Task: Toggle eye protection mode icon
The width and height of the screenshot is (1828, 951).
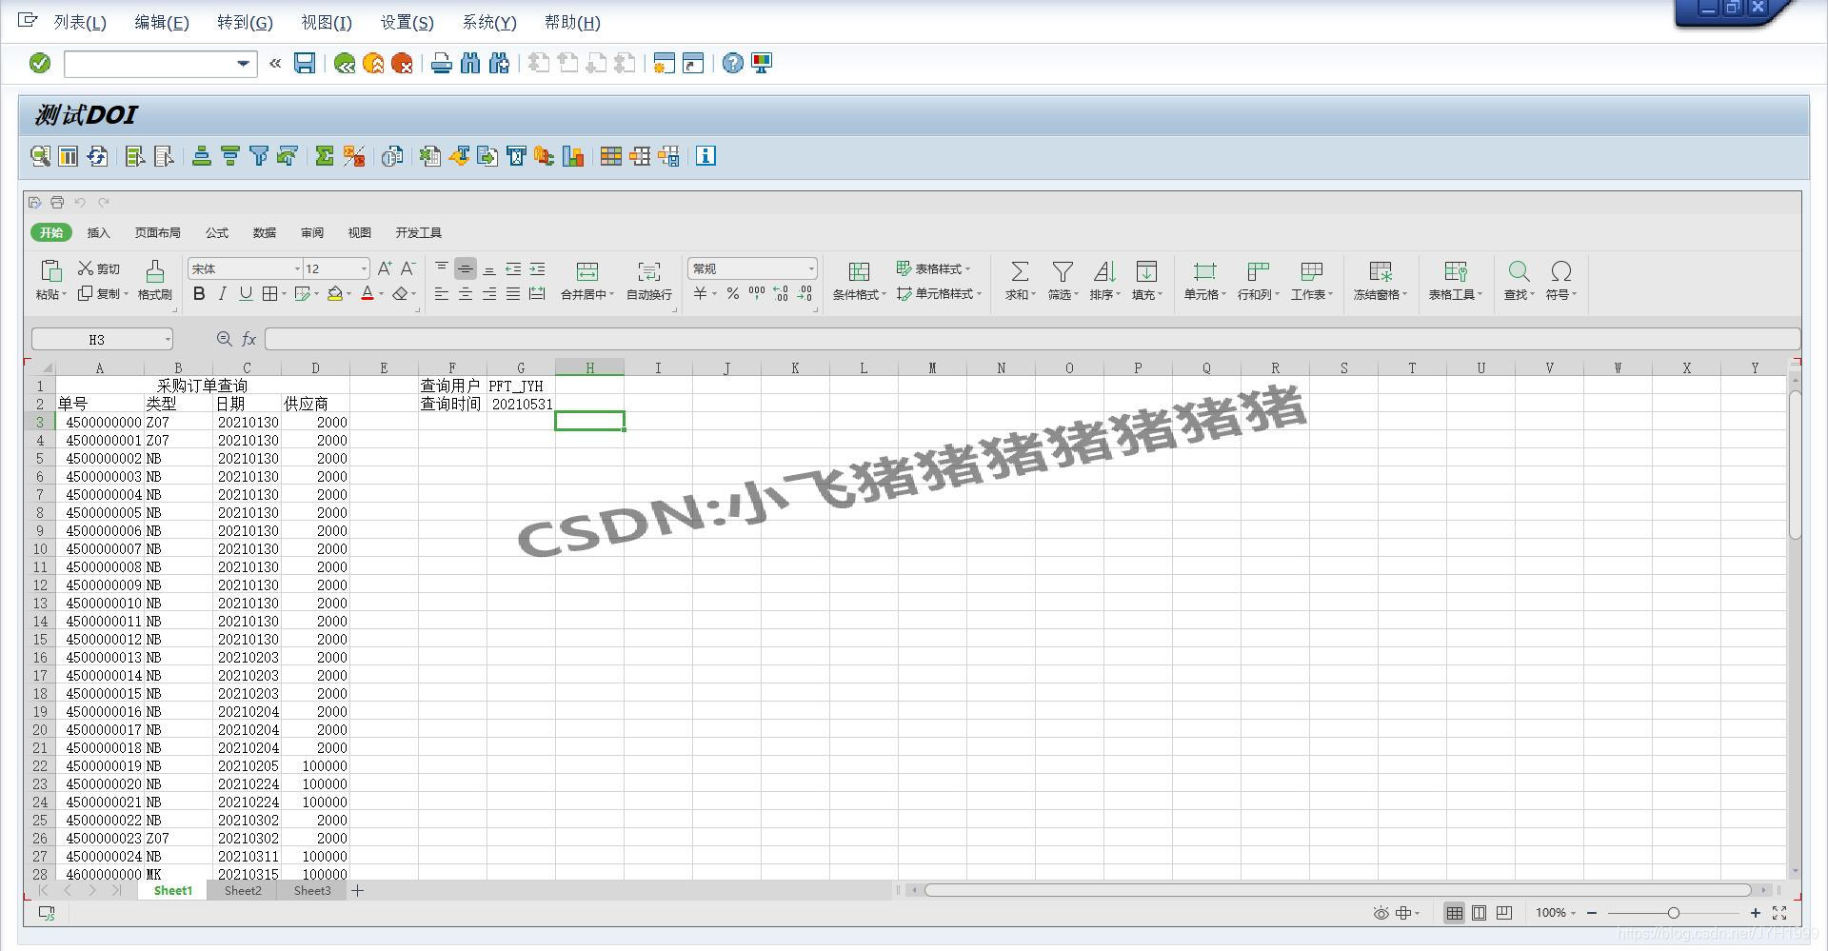Action: tap(1381, 913)
